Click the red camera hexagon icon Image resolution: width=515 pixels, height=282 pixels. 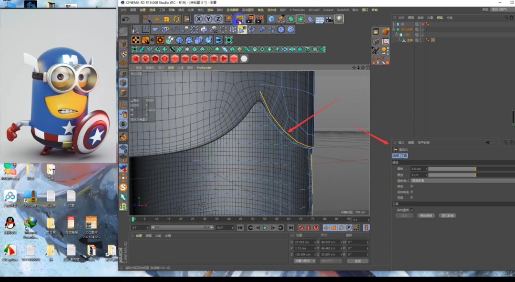[x=155, y=58]
